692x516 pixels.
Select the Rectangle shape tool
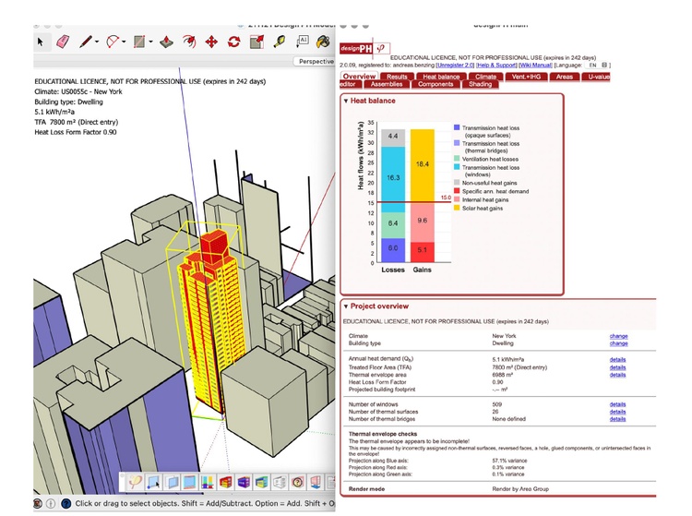tap(139, 42)
